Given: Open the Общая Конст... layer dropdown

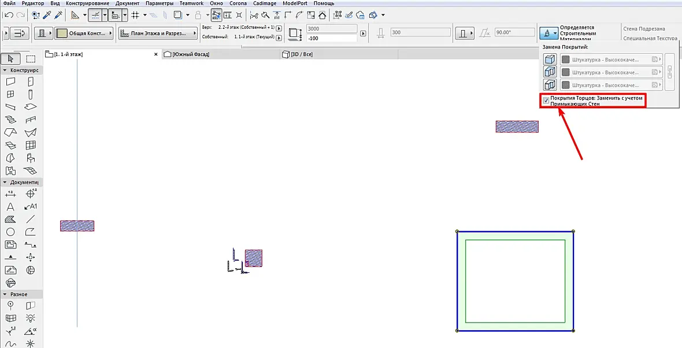Looking at the screenshot, I should (84, 33).
